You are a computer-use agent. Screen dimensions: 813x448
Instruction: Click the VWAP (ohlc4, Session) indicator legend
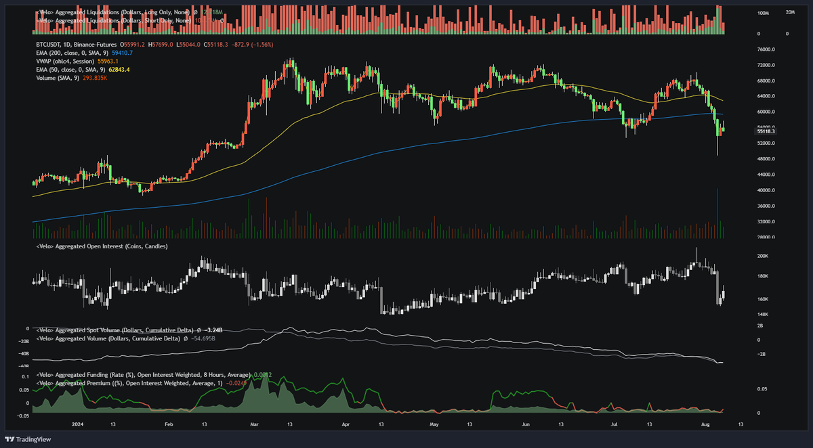(x=65, y=62)
